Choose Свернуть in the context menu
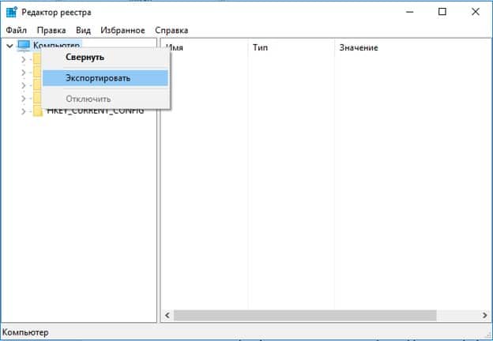The image size is (493, 341). click(105, 58)
